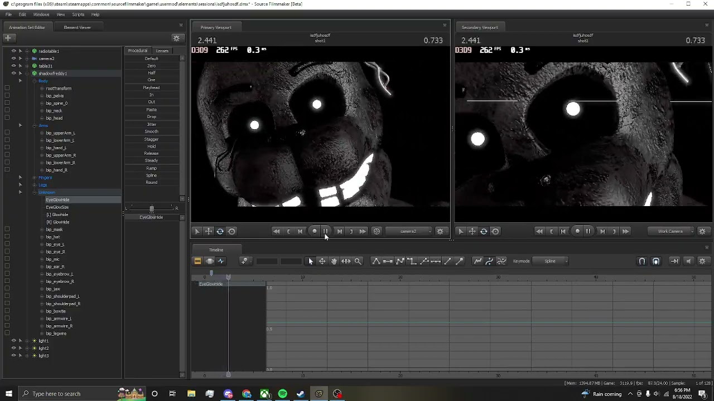This screenshot has width=714, height=401.
Task: Switch to the Lenses tab
Action: click(x=162, y=51)
